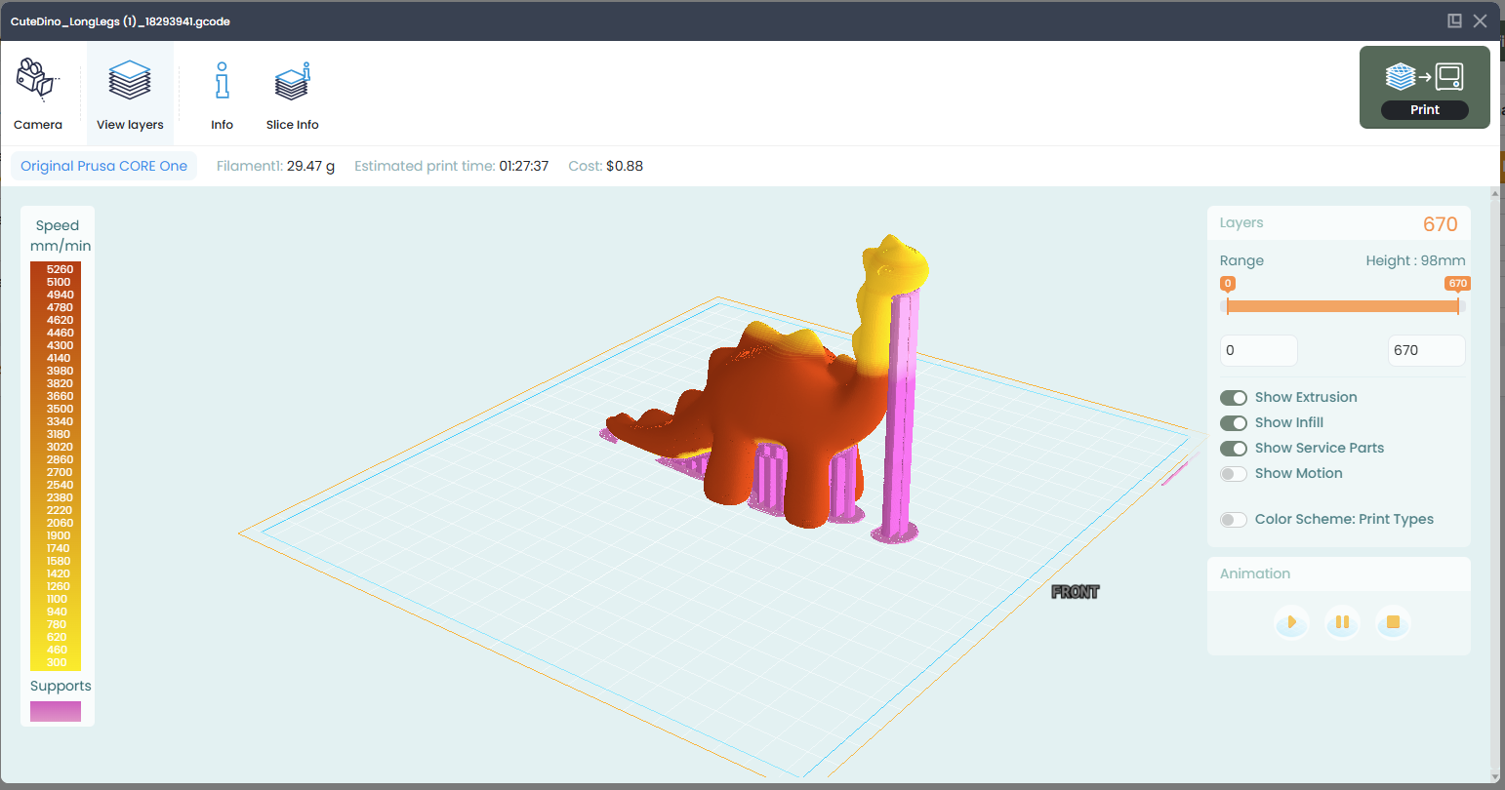Disable Show Infill toggle
This screenshot has width=1505, height=790.
click(x=1234, y=423)
